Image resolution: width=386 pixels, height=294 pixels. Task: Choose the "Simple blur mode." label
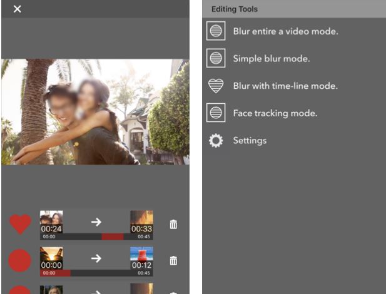(x=272, y=59)
